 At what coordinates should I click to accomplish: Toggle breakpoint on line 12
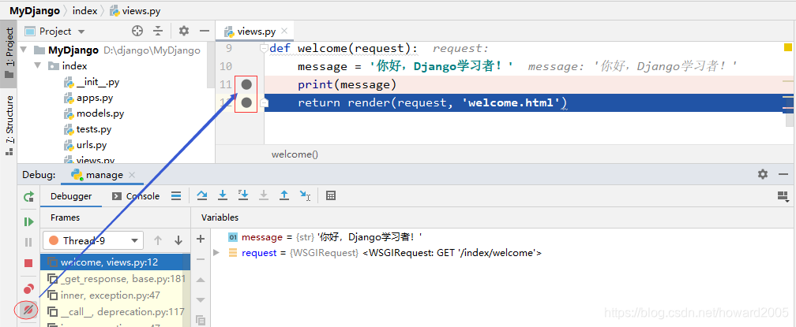[x=246, y=102]
